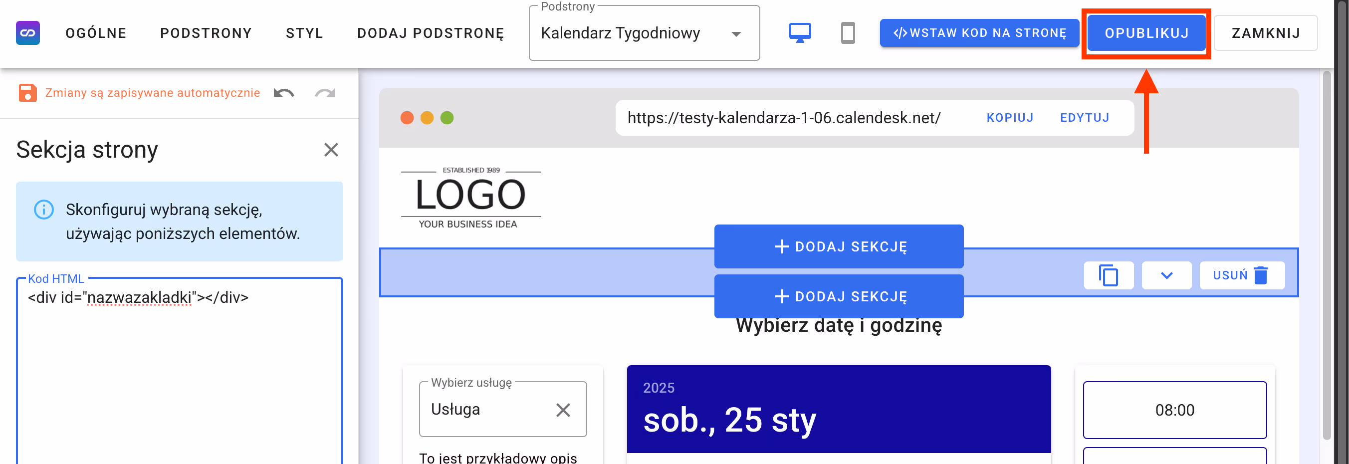1349x464 pixels.
Task: Click the info icon in the blue notice
Action: (x=44, y=210)
